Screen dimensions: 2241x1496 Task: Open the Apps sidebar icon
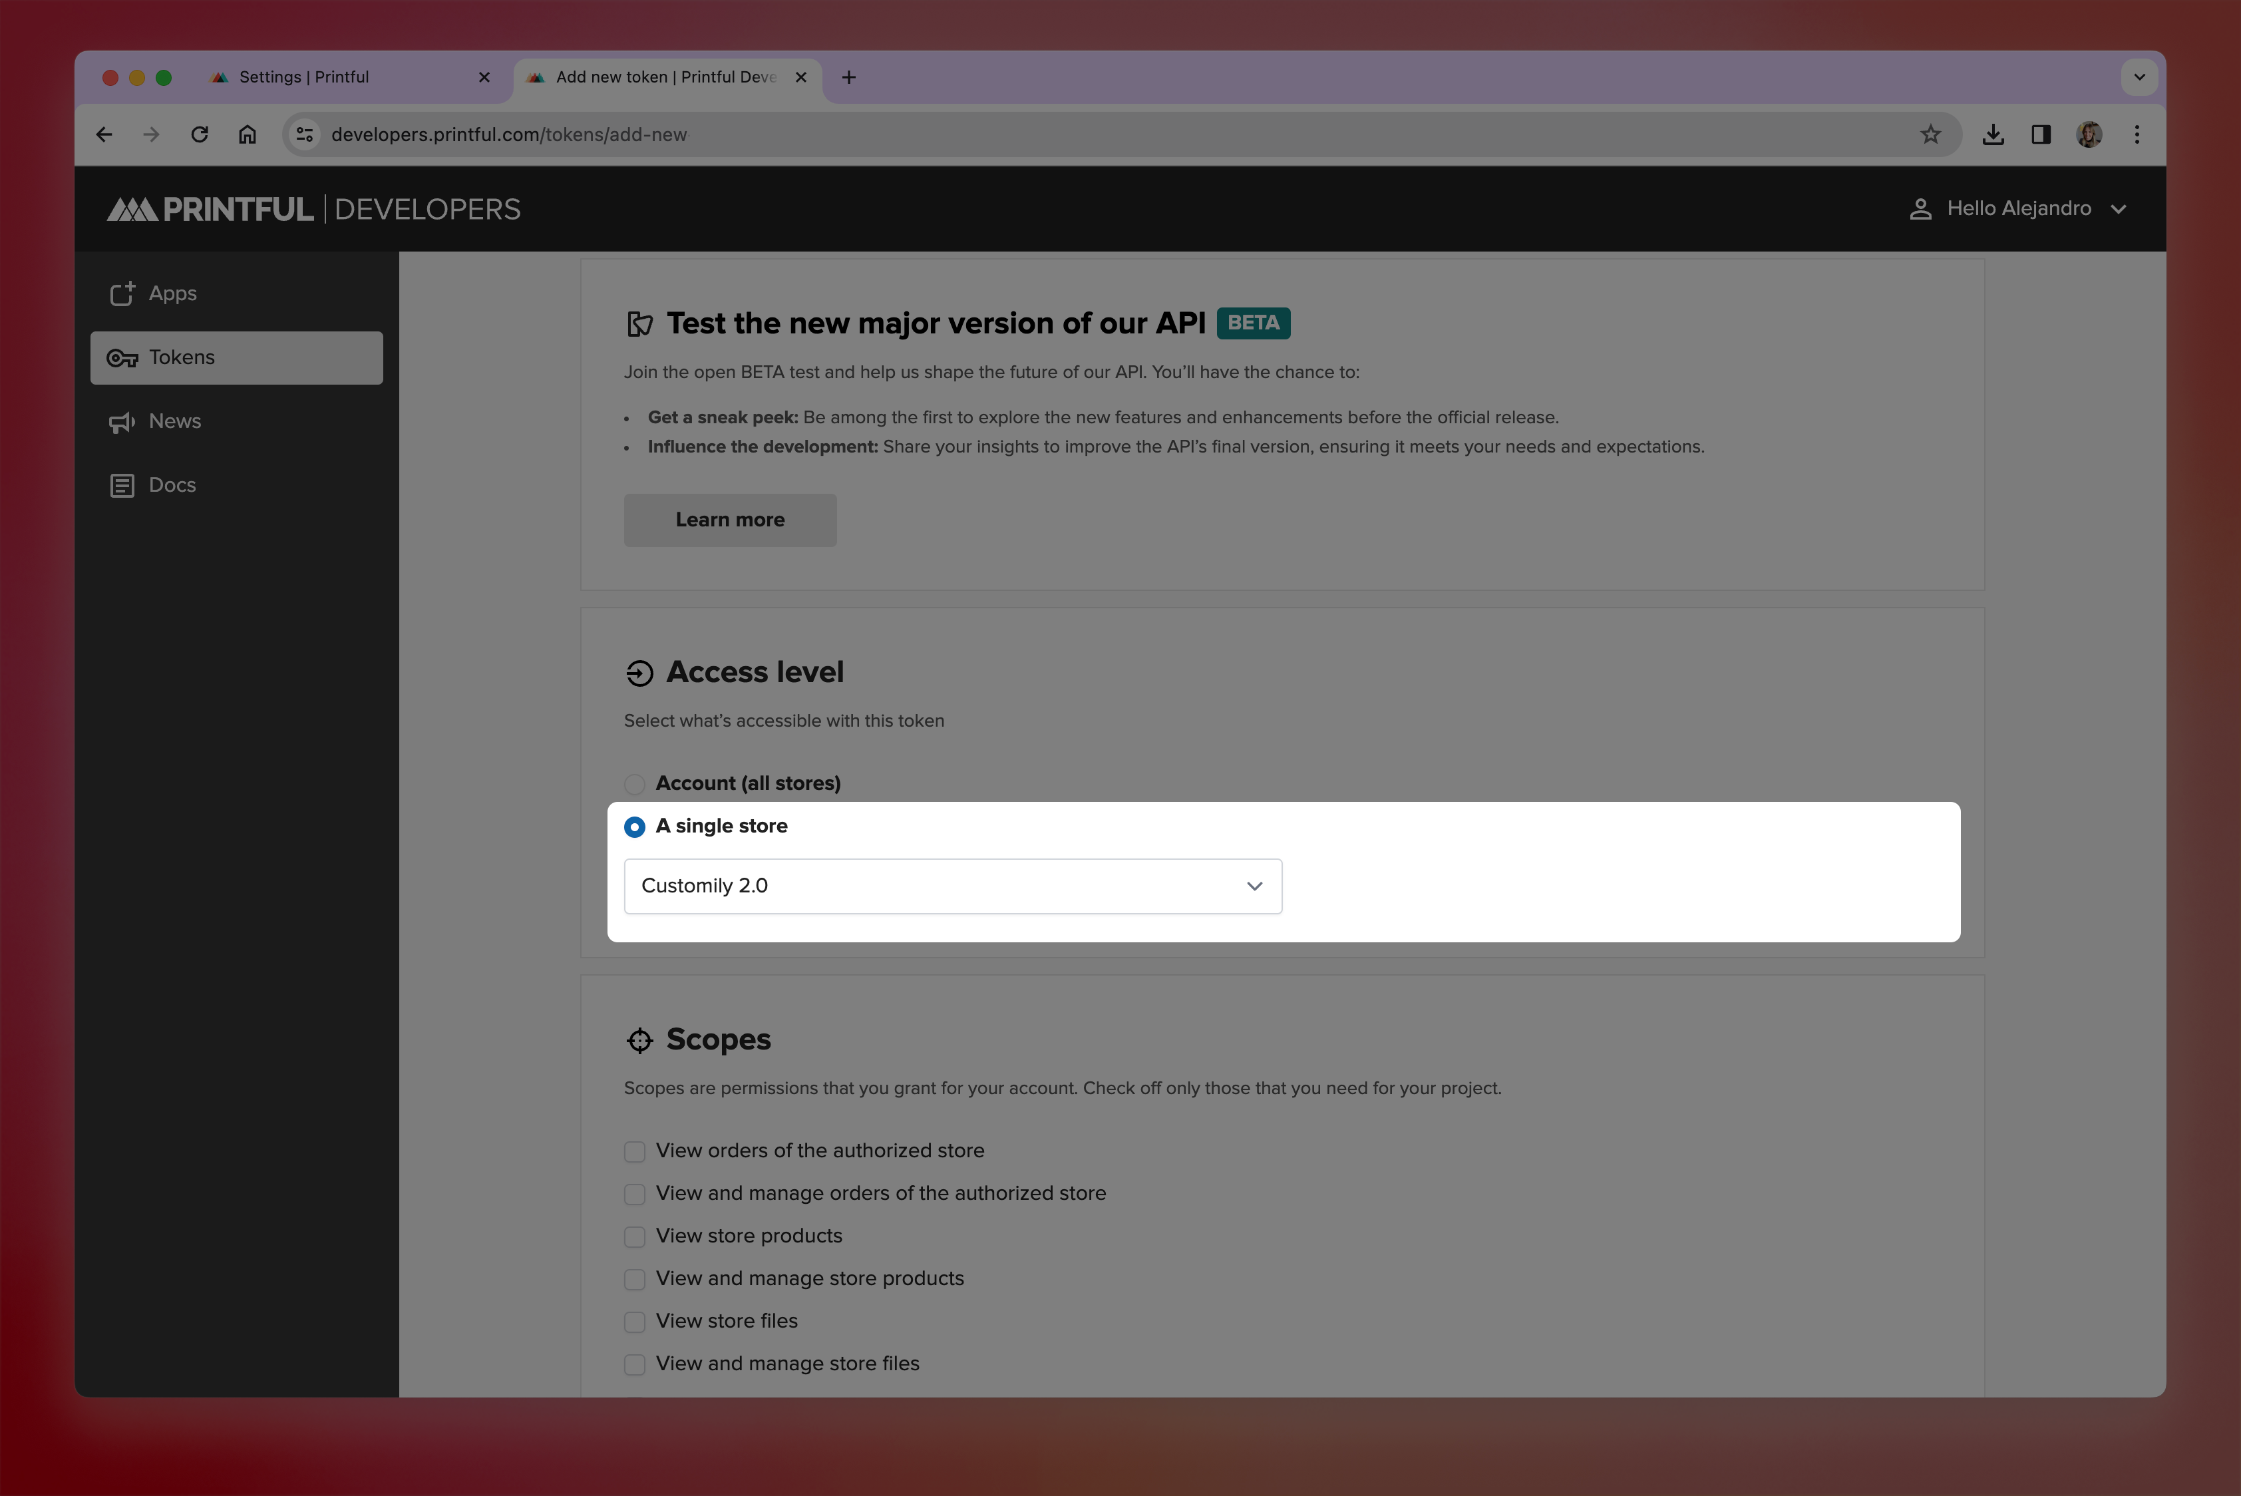pos(122,294)
